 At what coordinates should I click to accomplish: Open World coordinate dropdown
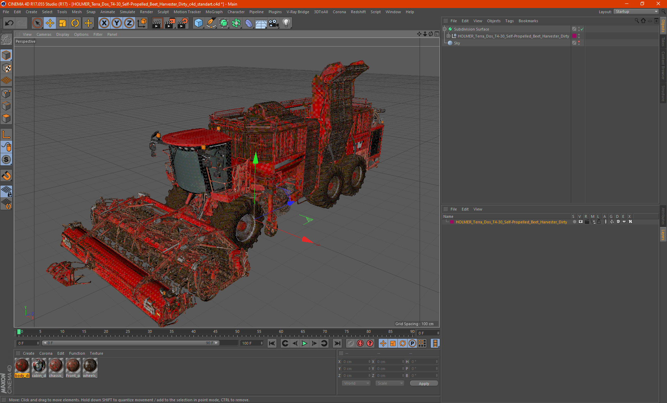[x=356, y=383]
